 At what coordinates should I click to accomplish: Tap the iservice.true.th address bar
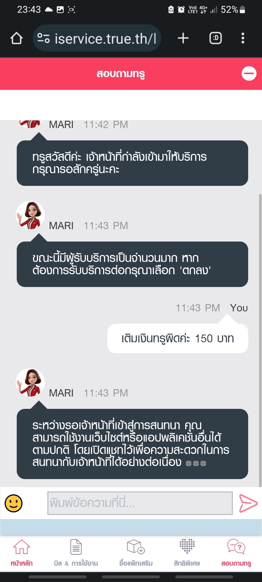click(97, 38)
